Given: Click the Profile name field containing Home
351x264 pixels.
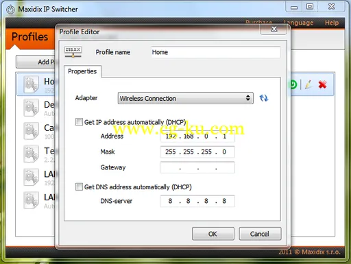Looking at the screenshot, I should pos(215,52).
